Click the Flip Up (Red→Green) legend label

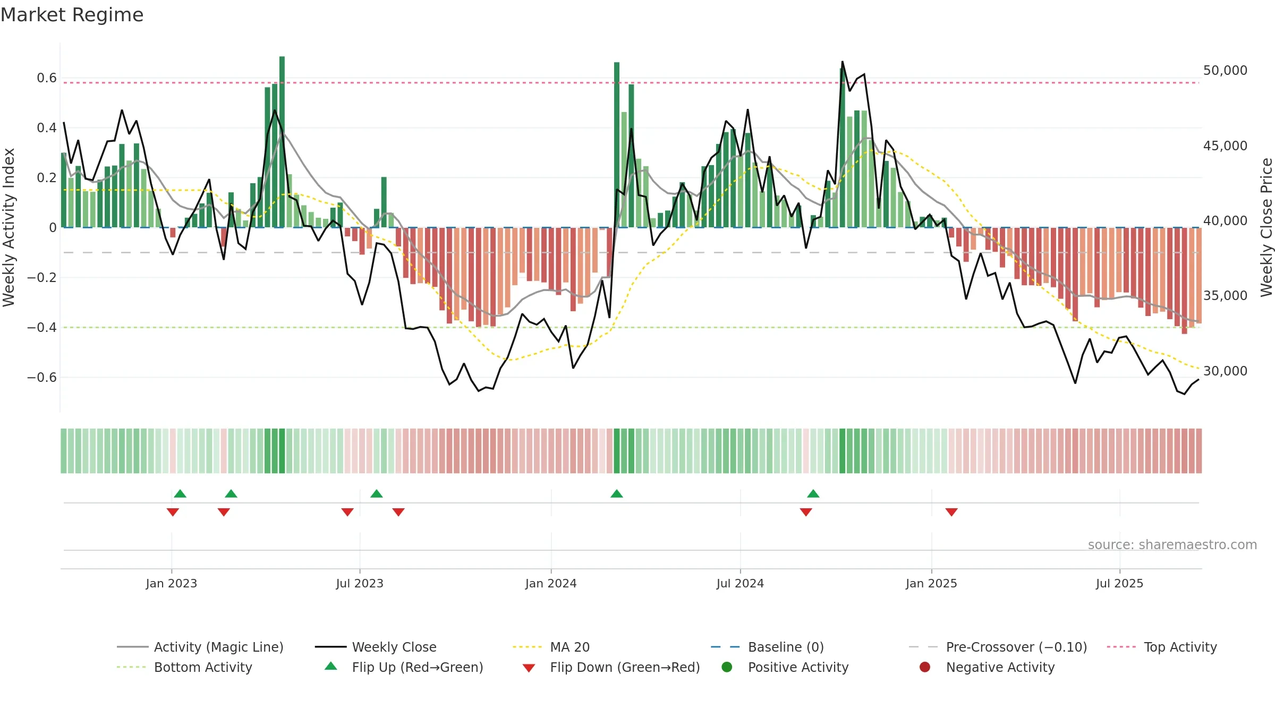pyautogui.click(x=418, y=667)
